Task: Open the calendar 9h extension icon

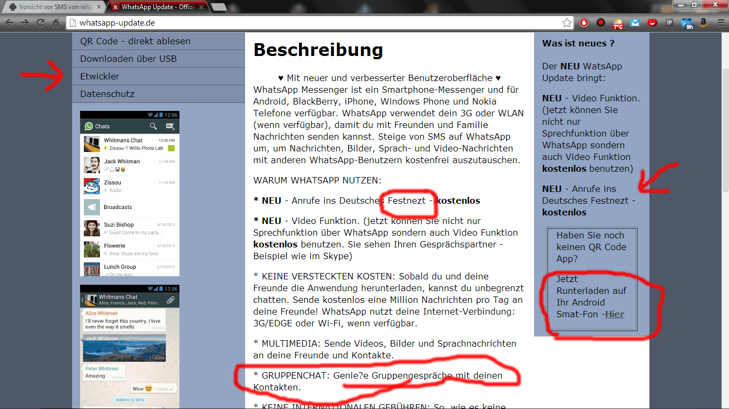Action: coord(687,23)
